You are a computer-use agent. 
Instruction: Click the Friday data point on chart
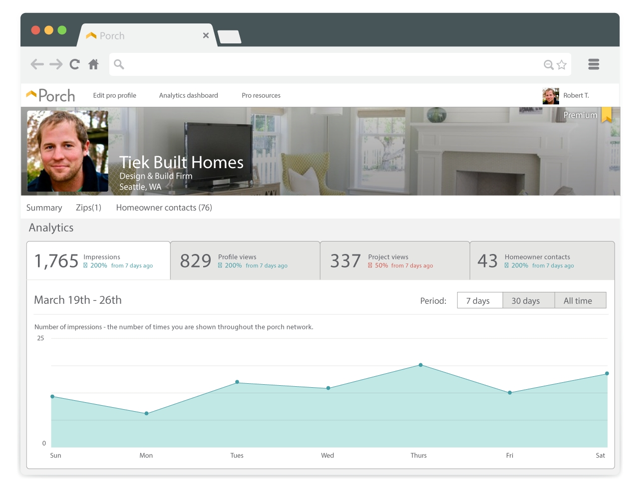(510, 393)
